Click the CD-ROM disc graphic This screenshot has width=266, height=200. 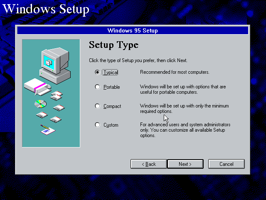click(40, 104)
